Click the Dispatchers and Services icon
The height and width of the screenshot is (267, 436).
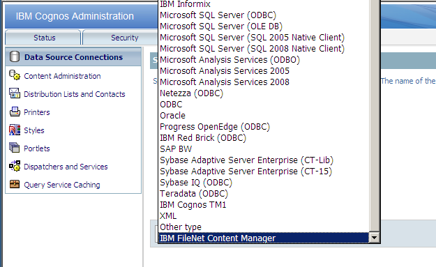click(15, 166)
